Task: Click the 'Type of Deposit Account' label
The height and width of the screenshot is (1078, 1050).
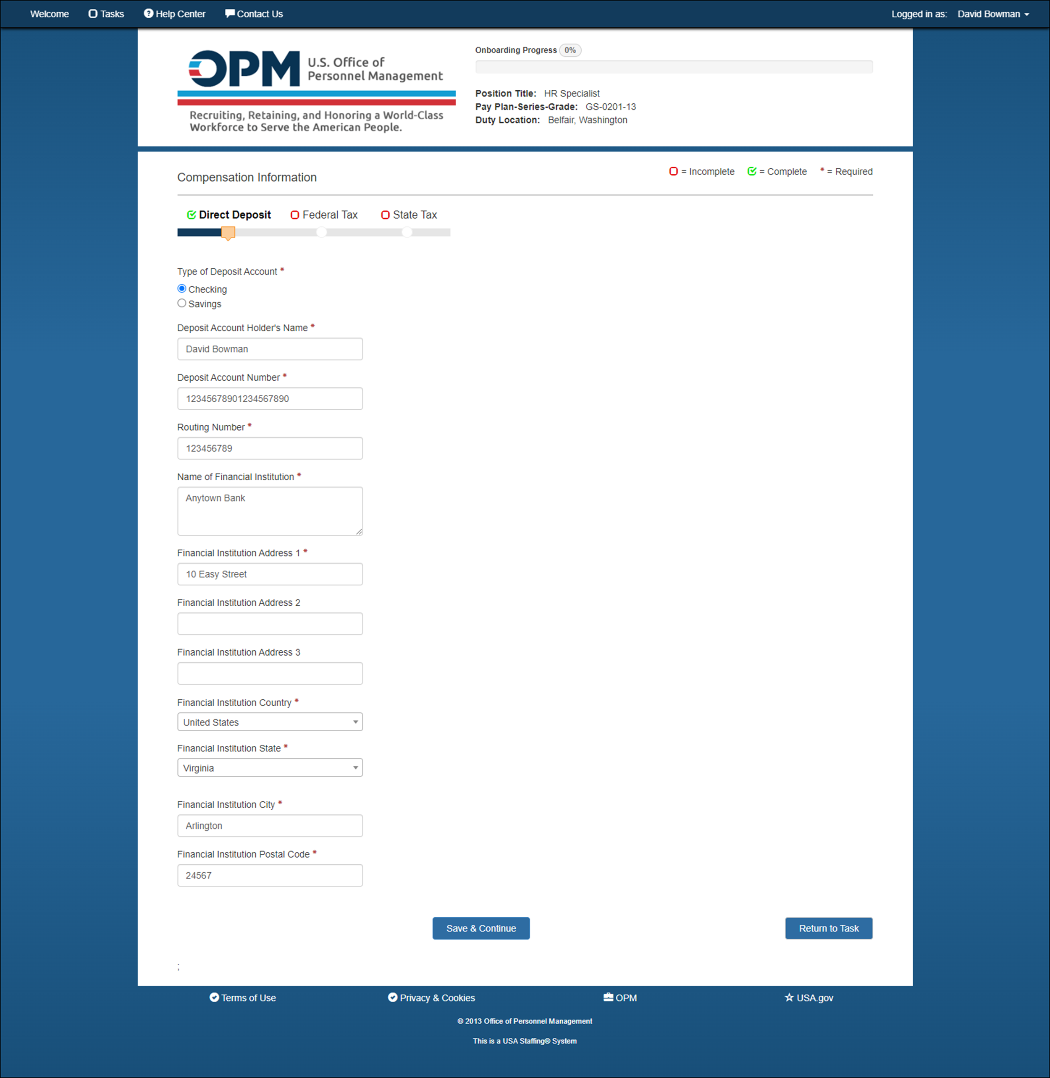Action: [x=227, y=272]
